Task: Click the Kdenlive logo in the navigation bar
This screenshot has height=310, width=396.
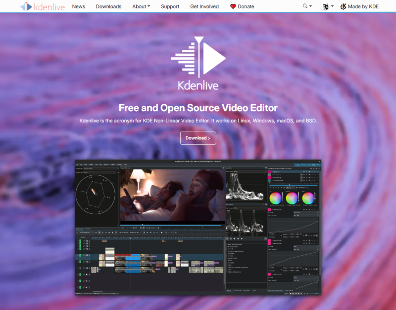Action: click(x=43, y=6)
